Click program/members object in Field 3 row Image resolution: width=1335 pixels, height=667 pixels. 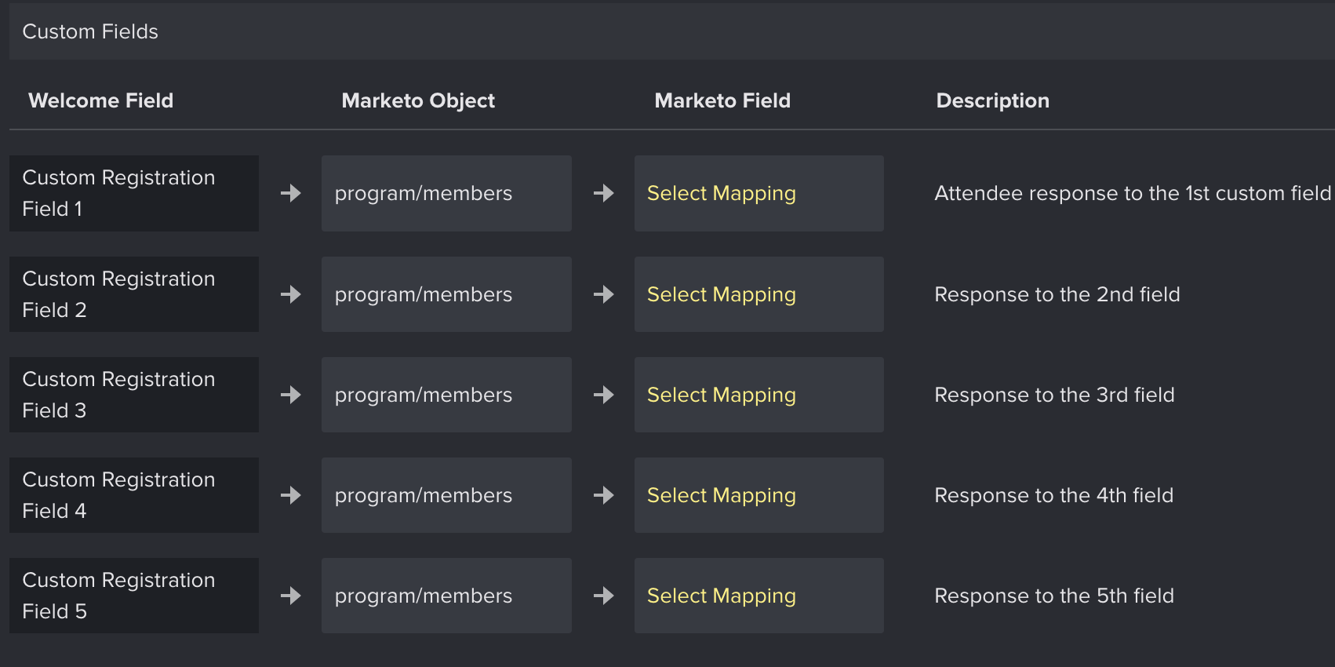pyautogui.click(x=446, y=395)
